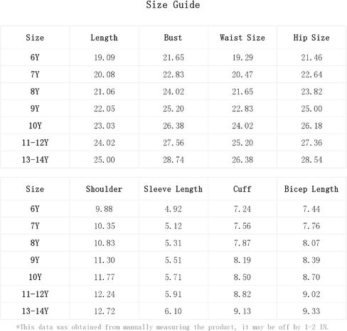The height and width of the screenshot is (331, 347).
Task: Select the 6.10 sleeve length value
Action: (x=173, y=311)
